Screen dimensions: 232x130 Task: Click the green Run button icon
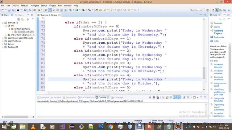tap(76, 10)
